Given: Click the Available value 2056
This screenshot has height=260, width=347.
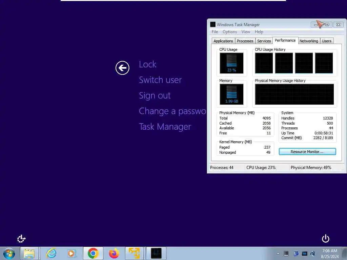Looking at the screenshot, I should coord(266,128).
